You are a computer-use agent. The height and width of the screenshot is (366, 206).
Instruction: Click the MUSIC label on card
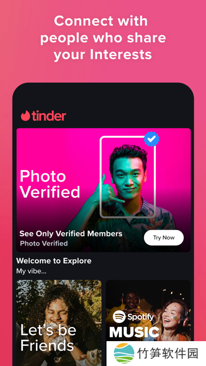click(134, 332)
